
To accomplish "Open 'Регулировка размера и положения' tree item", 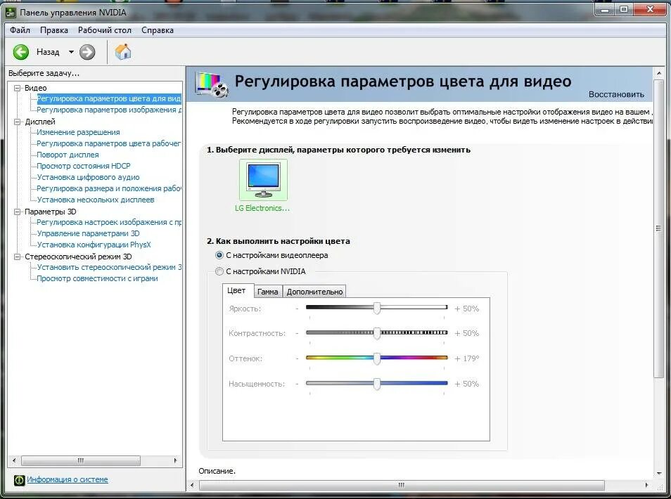I will pyautogui.click(x=109, y=188).
